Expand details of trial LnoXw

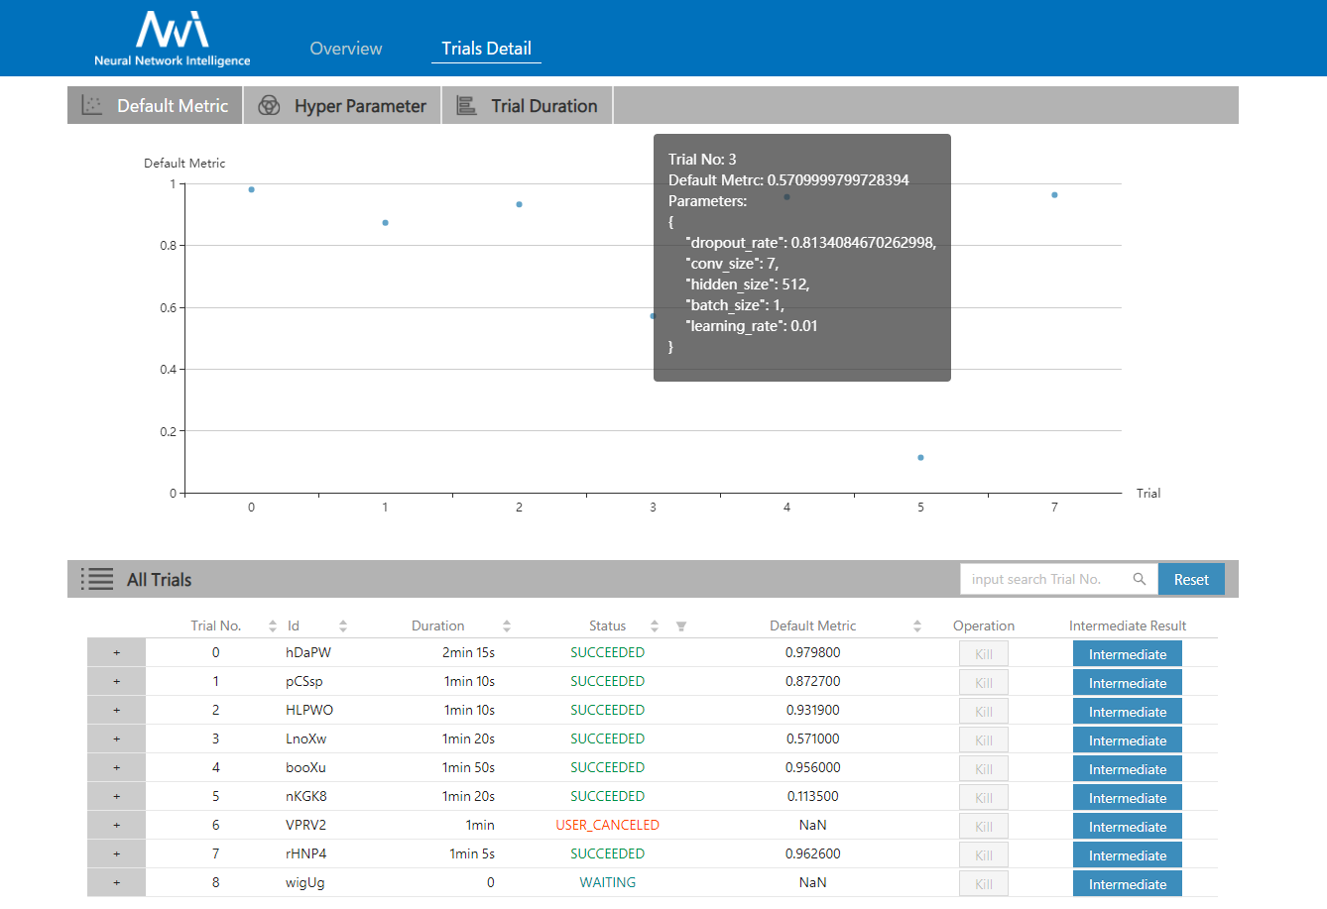116,739
